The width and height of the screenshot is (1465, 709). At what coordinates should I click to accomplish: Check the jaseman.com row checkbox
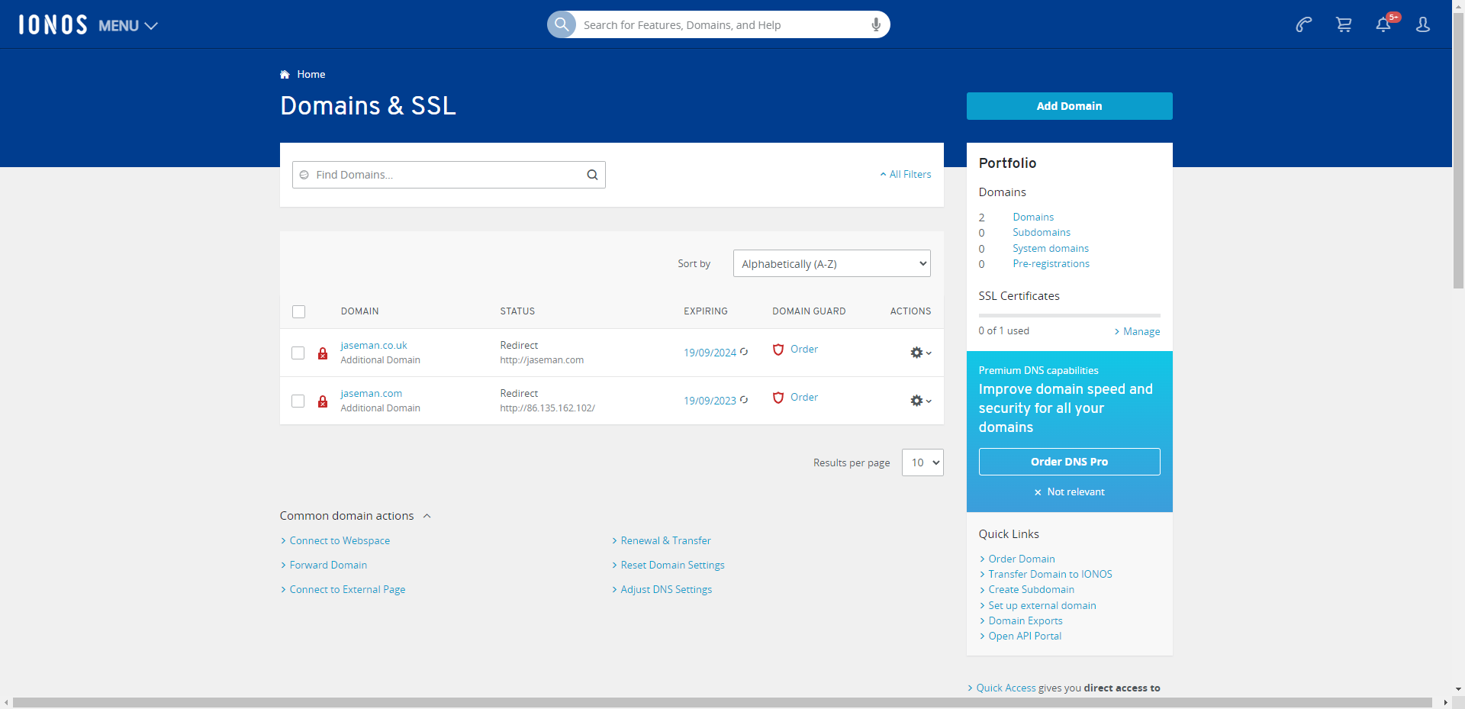tap(298, 401)
